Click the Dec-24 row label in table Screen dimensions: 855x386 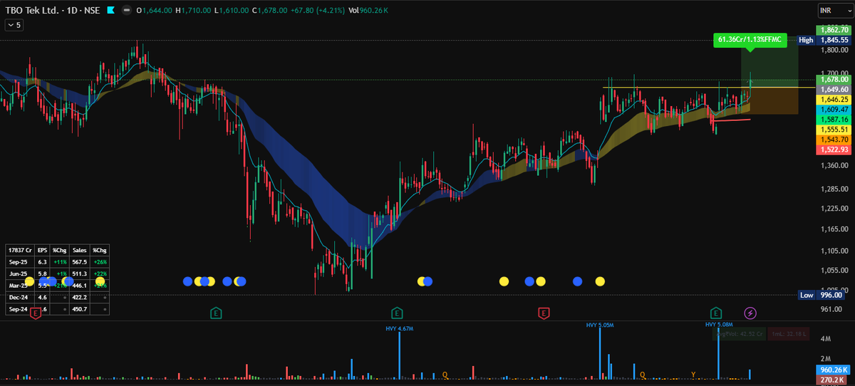pos(19,298)
